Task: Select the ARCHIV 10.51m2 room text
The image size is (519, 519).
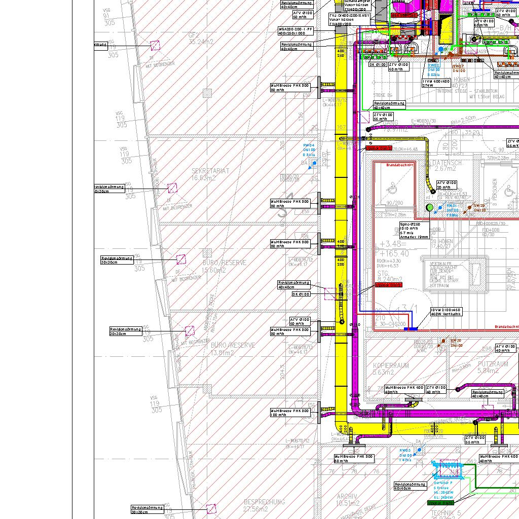Action: click(348, 500)
